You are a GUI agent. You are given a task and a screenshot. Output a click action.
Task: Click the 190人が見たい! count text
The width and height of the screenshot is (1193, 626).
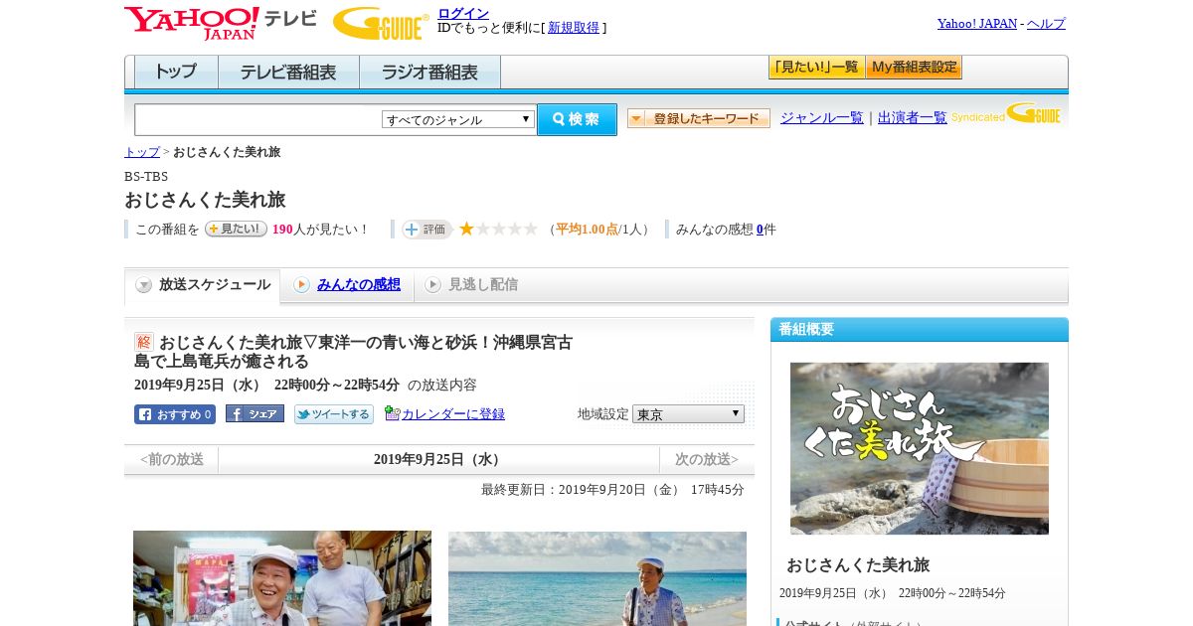[320, 230]
